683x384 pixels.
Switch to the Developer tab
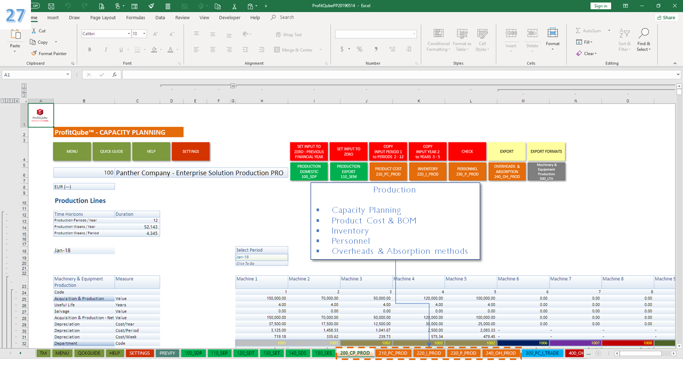coord(229,18)
